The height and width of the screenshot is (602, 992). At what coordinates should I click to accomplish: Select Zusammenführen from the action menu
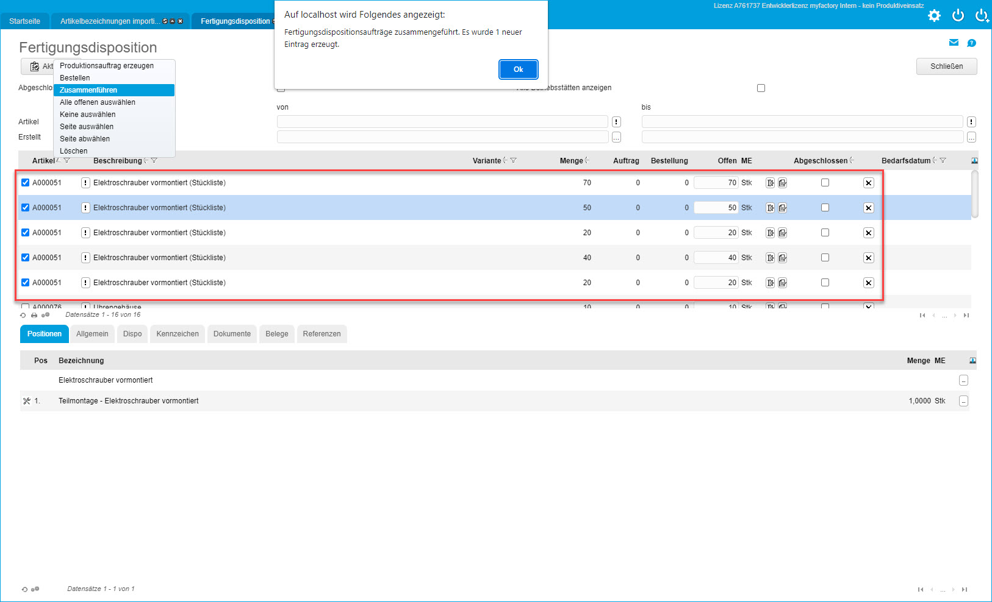coord(88,90)
